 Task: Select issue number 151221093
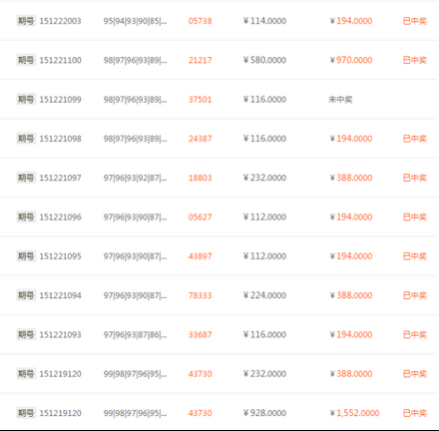[60, 335]
